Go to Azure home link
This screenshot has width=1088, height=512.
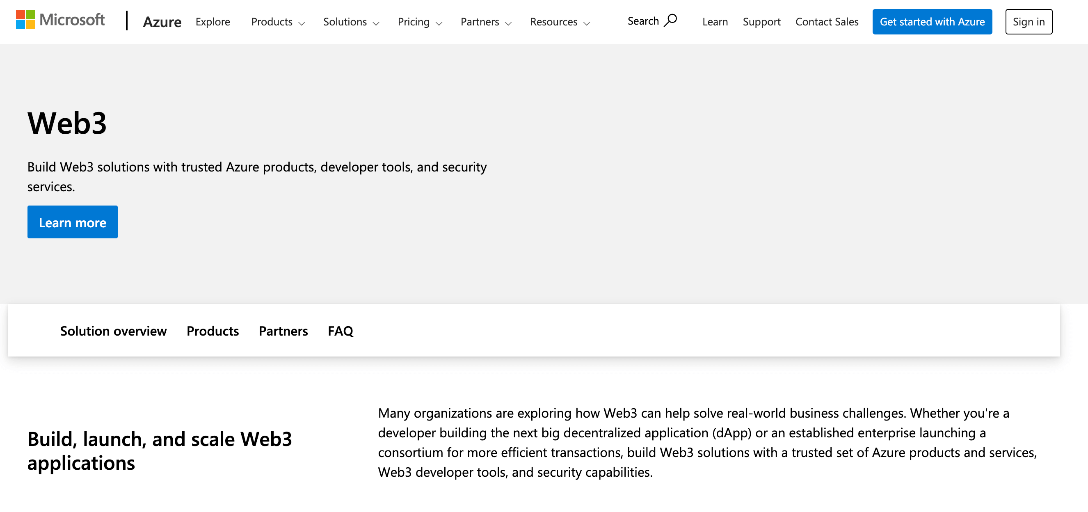pyautogui.click(x=162, y=22)
